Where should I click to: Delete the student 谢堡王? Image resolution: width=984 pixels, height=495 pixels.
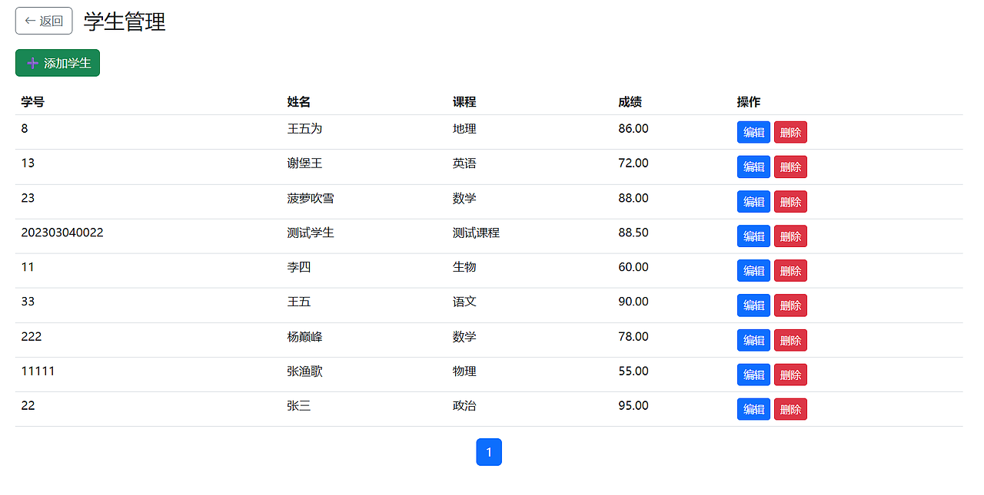pyautogui.click(x=790, y=167)
